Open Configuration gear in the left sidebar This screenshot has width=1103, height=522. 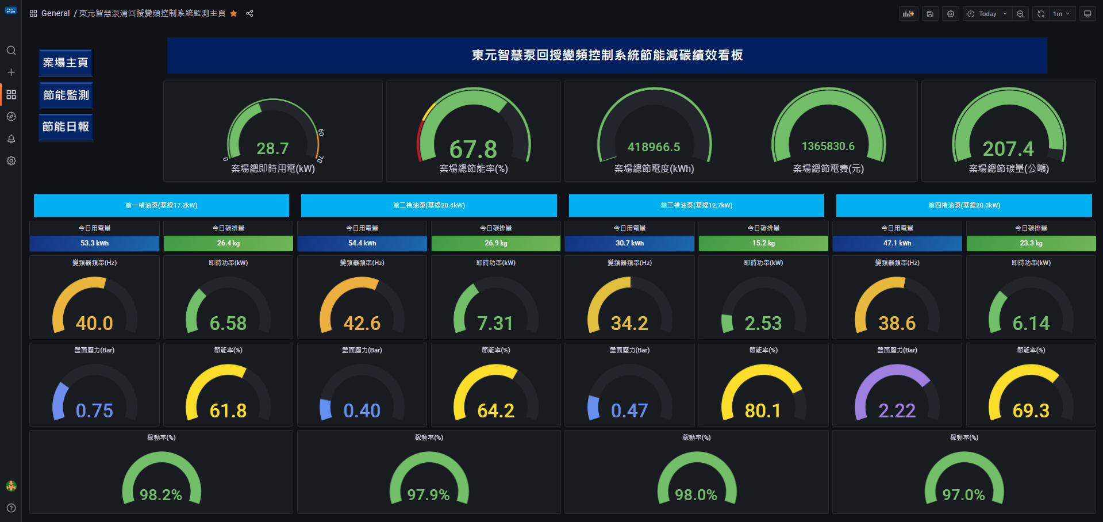pyautogui.click(x=11, y=160)
